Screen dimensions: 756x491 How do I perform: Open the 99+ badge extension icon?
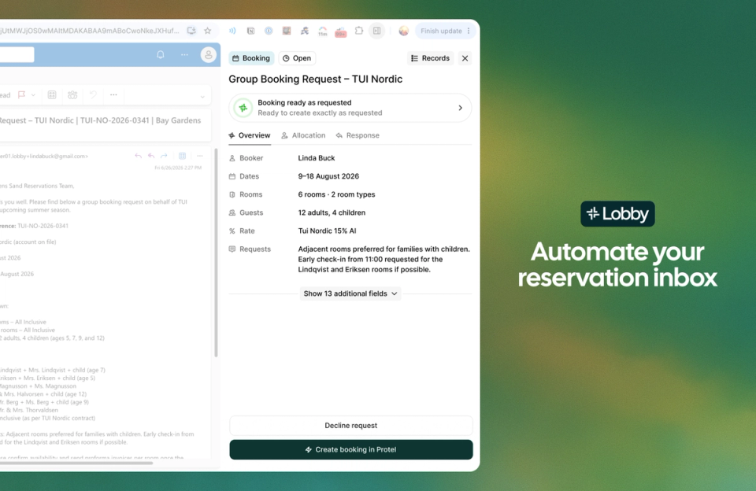tap(341, 31)
